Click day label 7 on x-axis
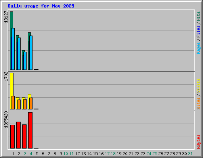Viewport: 203px width, 158px height. click(49, 154)
